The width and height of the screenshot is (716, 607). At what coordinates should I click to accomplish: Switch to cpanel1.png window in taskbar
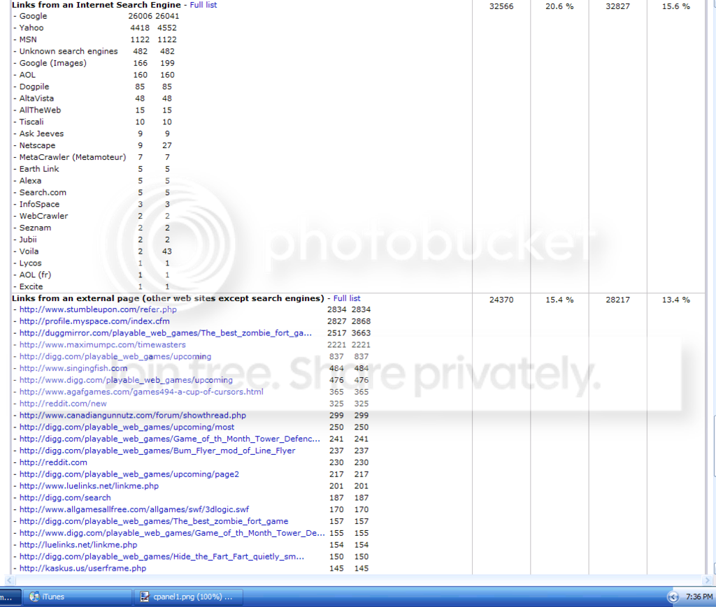[187, 597]
